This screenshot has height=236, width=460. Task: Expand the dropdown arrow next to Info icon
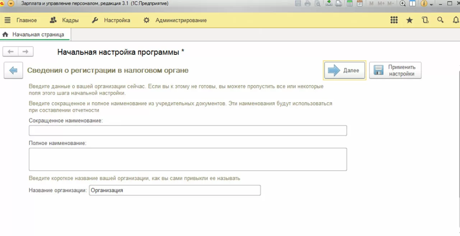(x=431, y=4)
